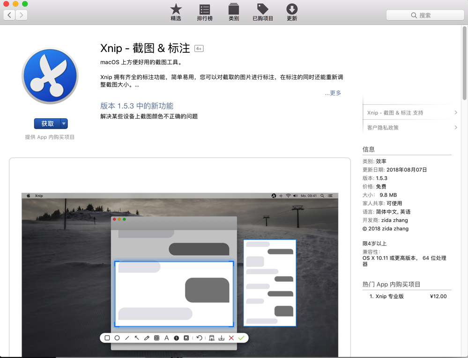Click the Xnip scissors app icon

[50, 76]
